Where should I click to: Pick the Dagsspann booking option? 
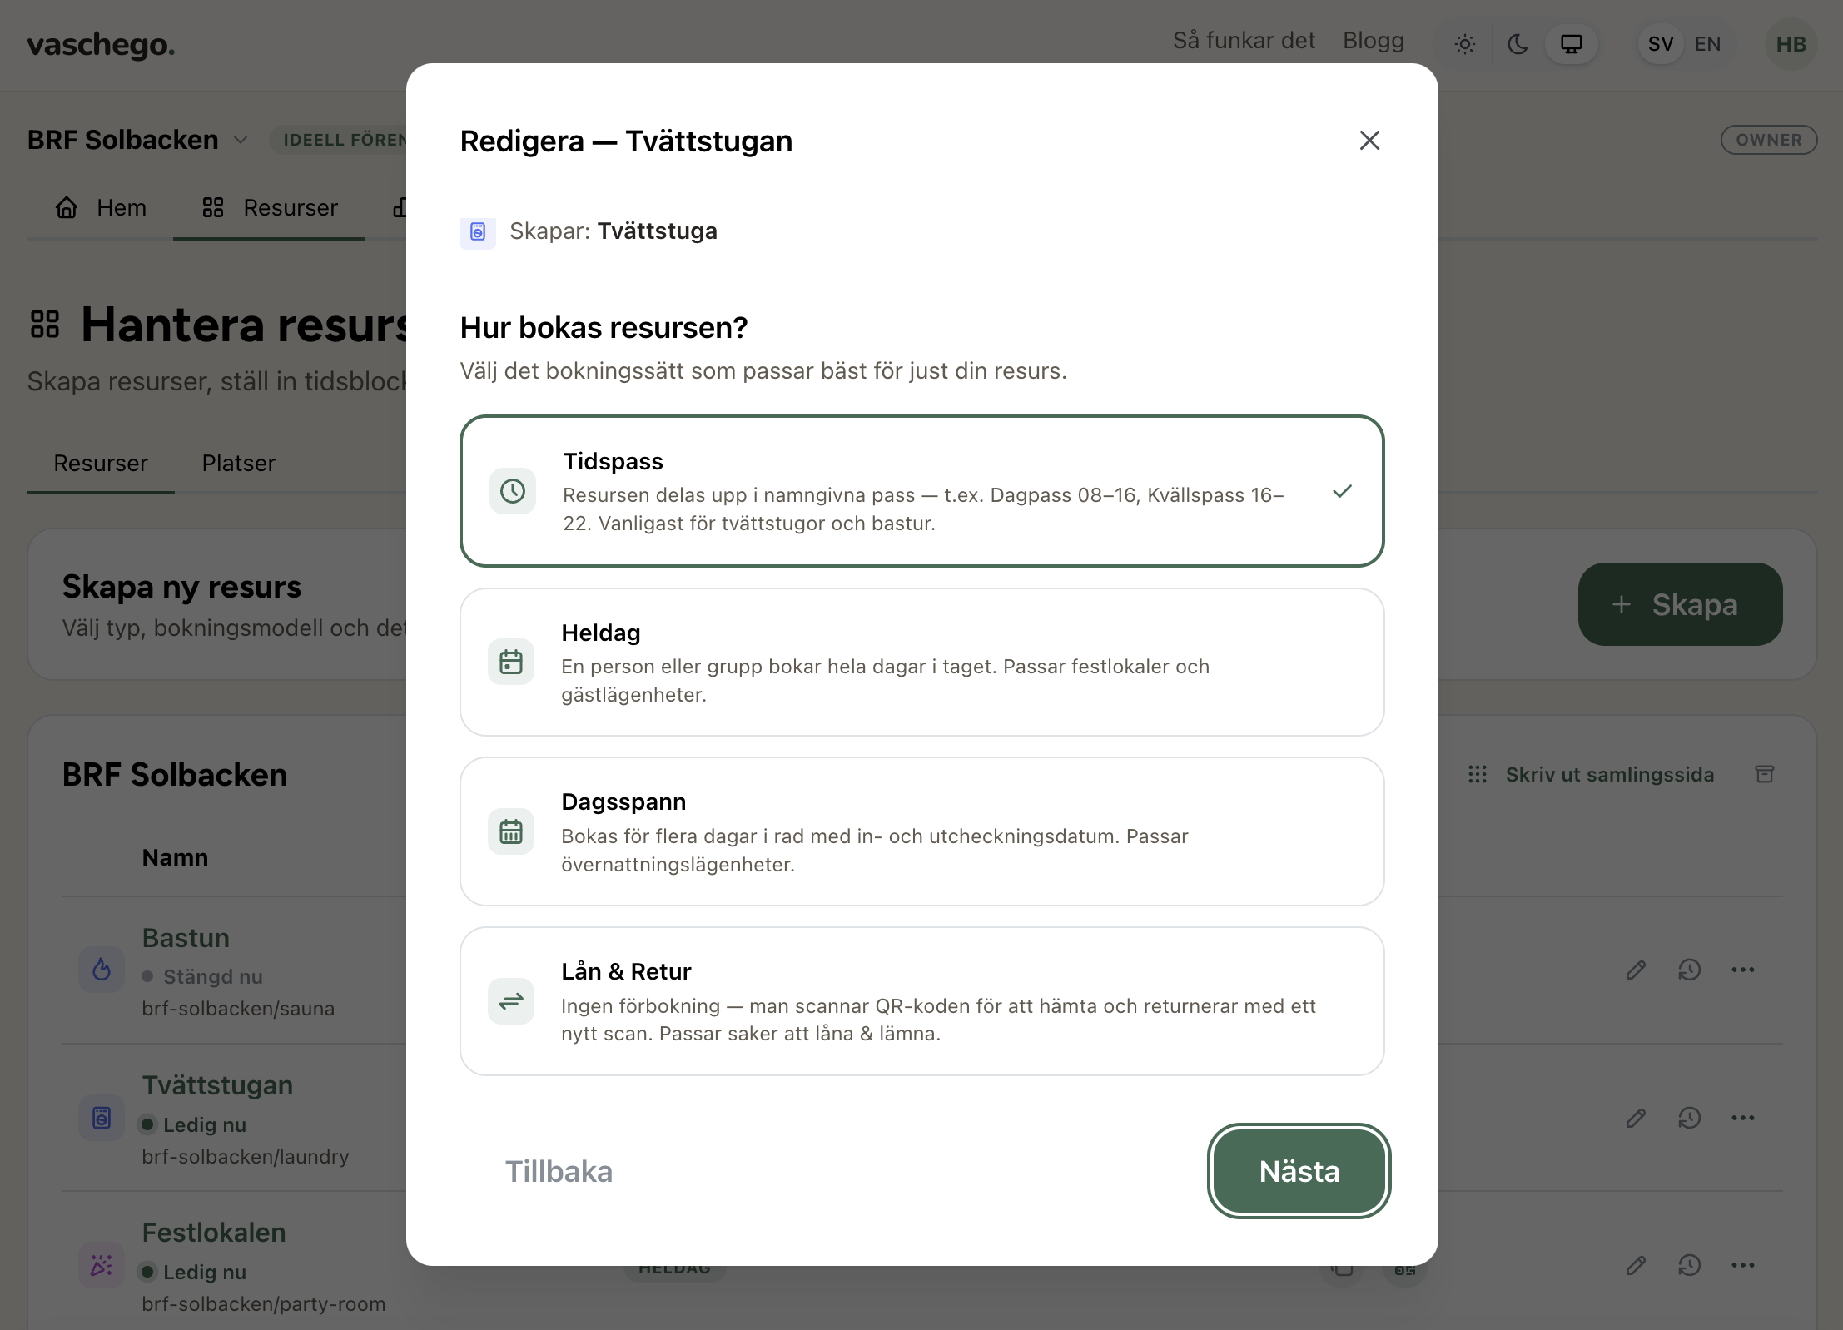tap(921, 831)
